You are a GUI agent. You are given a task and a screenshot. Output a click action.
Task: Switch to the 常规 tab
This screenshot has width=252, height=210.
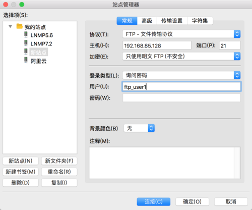[127, 21]
